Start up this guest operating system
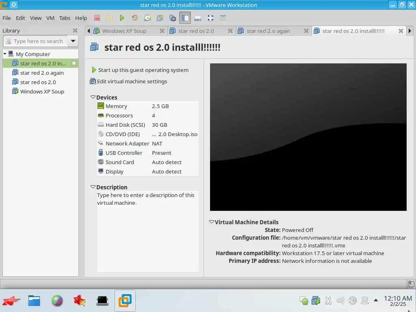 pyautogui.click(x=140, y=70)
